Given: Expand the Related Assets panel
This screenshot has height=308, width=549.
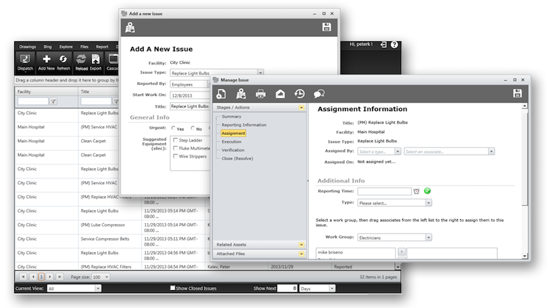Looking at the screenshot, I should pos(302,245).
